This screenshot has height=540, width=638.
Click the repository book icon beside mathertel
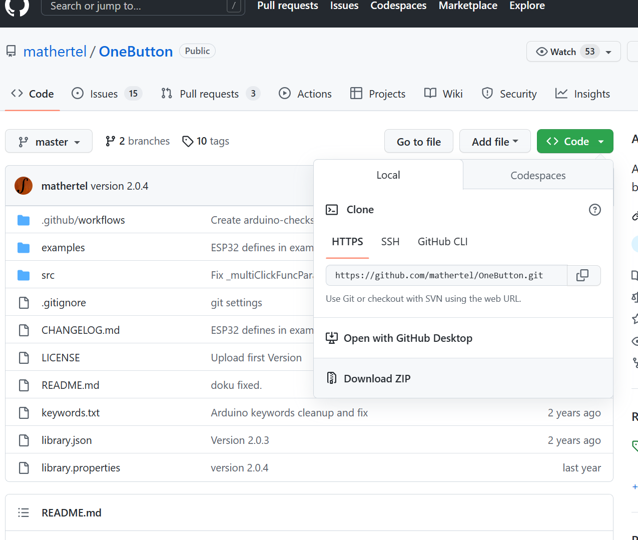tap(11, 52)
